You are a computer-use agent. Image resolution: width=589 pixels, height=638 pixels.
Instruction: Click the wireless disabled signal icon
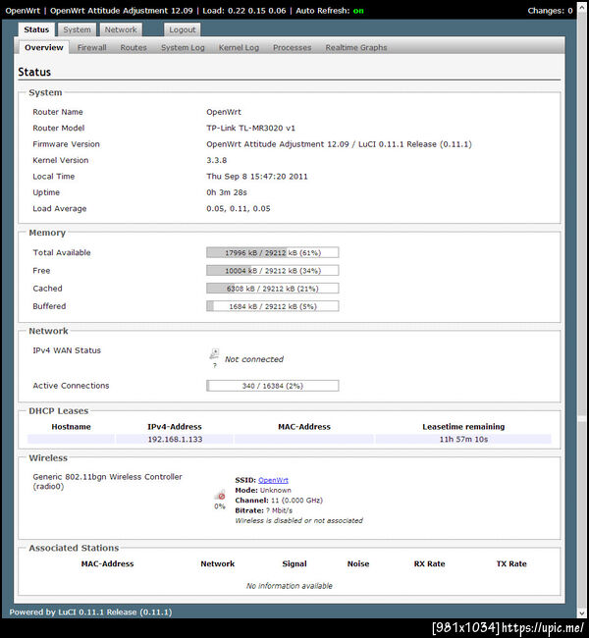(220, 496)
